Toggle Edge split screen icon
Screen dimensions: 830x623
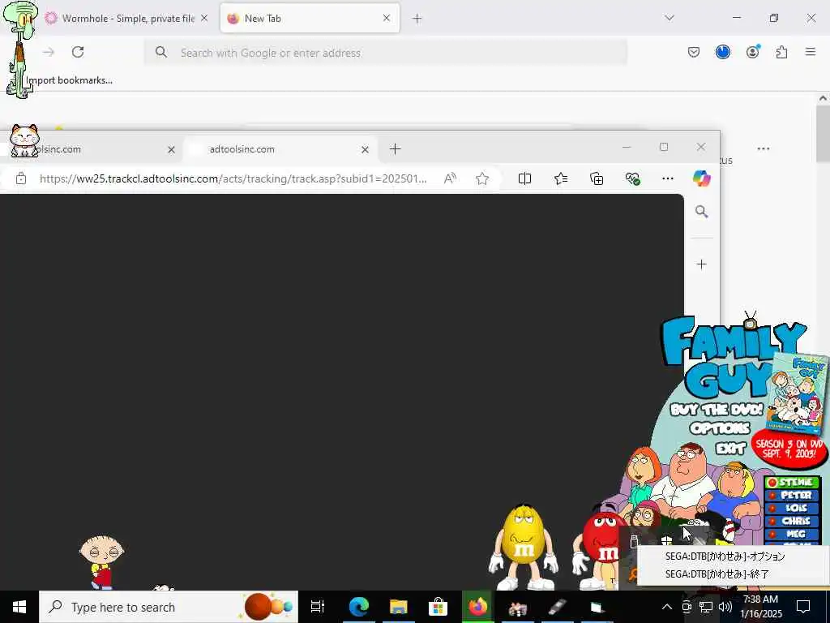tap(524, 178)
